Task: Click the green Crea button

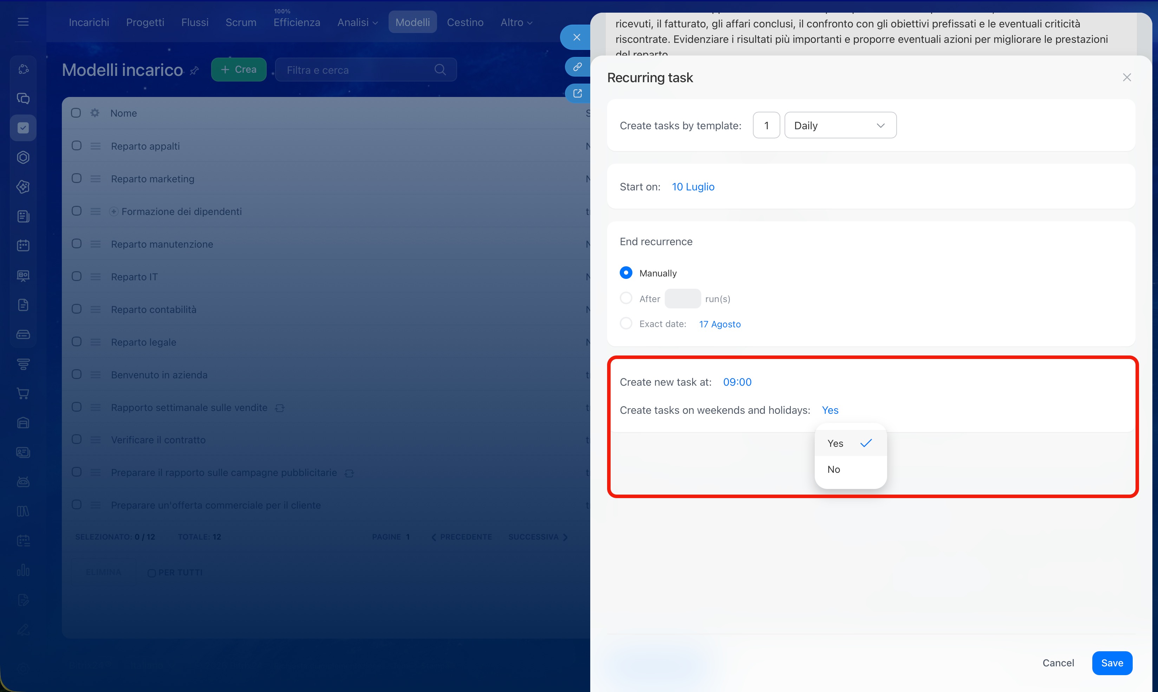Action: (x=238, y=70)
